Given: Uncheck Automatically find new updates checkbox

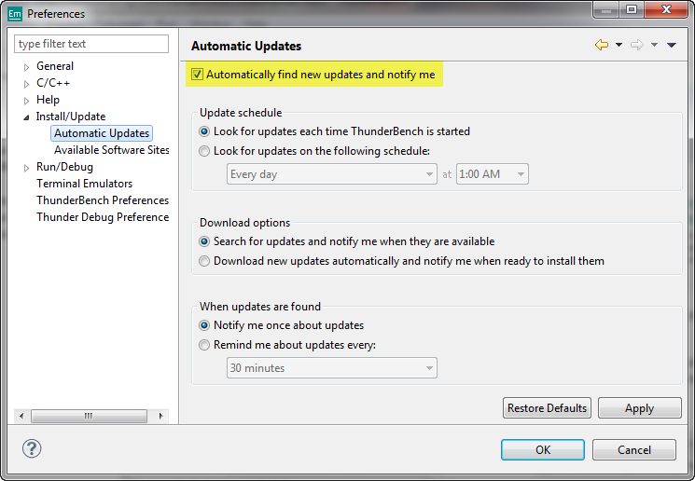Looking at the screenshot, I should click(197, 75).
